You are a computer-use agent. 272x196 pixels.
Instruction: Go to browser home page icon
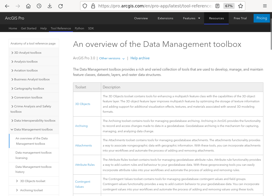(x=28, y=6)
